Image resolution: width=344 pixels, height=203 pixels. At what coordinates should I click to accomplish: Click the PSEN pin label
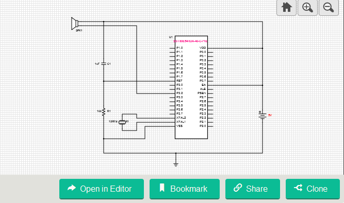pos(202,93)
